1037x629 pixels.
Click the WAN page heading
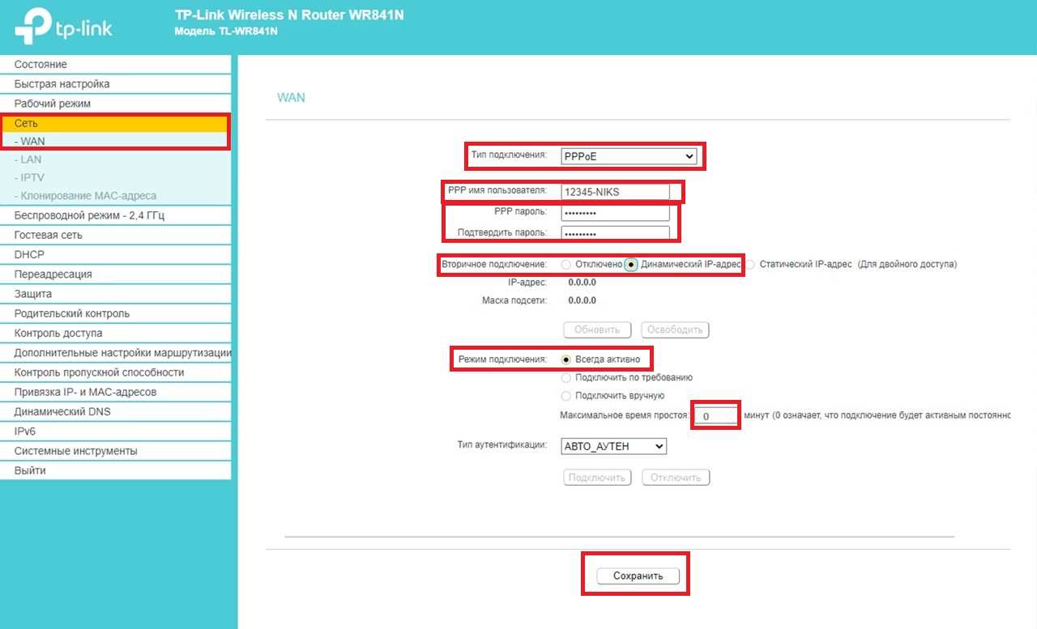pos(291,98)
